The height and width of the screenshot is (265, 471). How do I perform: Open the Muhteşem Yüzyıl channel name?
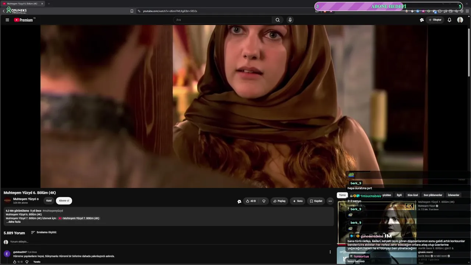[x=24, y=199]
